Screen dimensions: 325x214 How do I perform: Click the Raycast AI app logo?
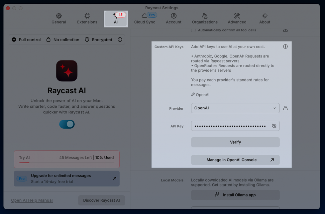coord(67,71)
